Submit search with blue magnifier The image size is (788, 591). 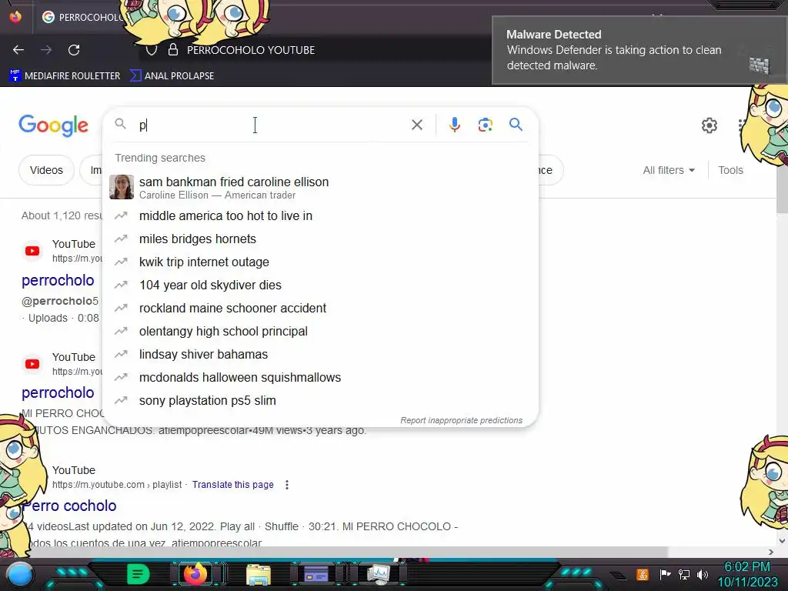pyautogui.click(x=516, y=124)
